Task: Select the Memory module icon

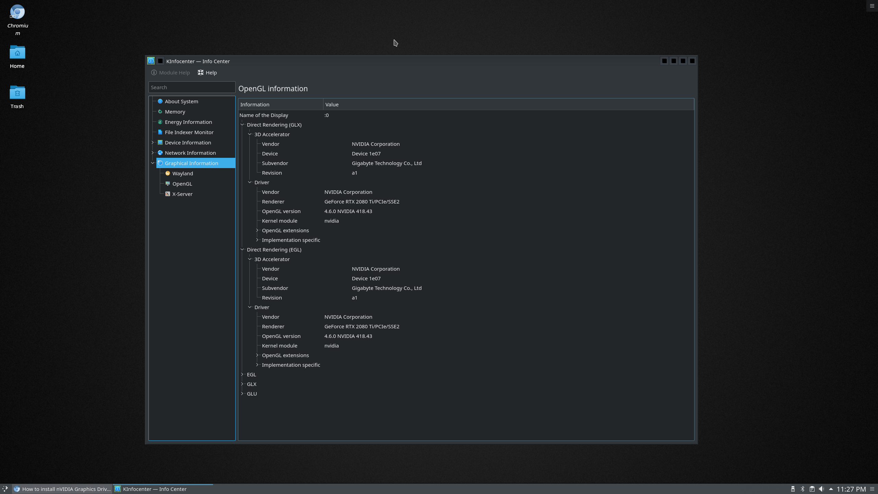Action: 160,111
